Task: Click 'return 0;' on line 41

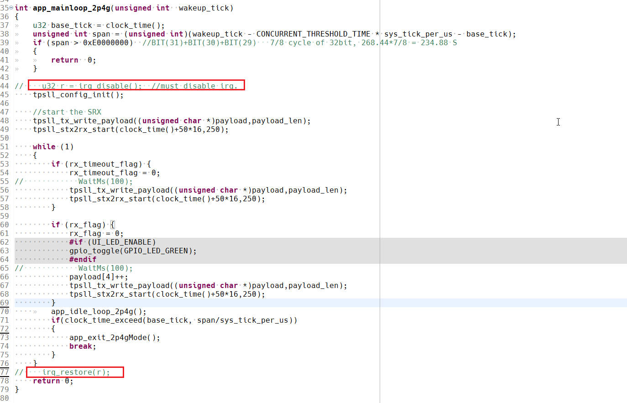Action: [x=73, y=60]
